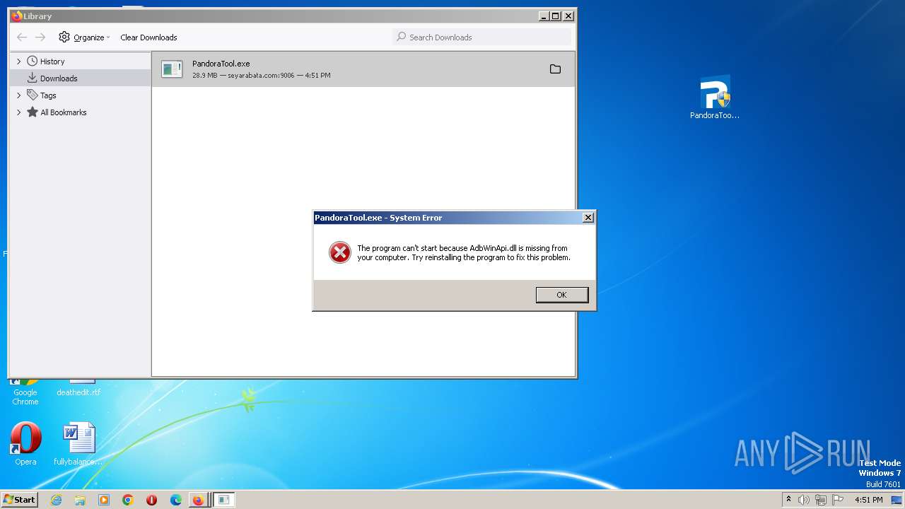The height and width of the screenshot is (509, 905).
Task: Click OK in the System Error dialog
Action: 561,295
